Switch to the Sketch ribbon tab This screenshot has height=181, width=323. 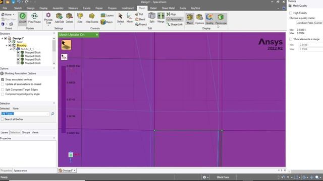(x=18, y=8)
